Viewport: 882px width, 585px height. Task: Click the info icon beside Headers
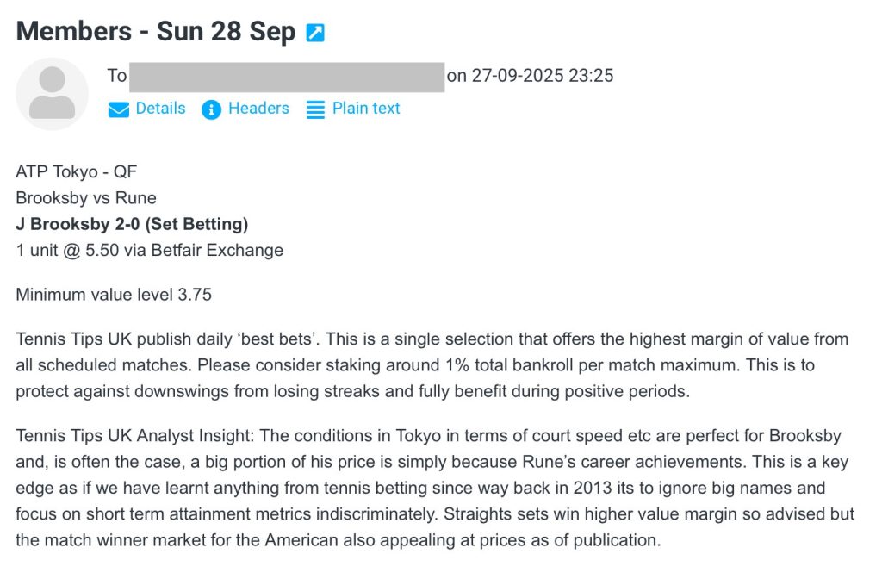click(x=211, y=109)
